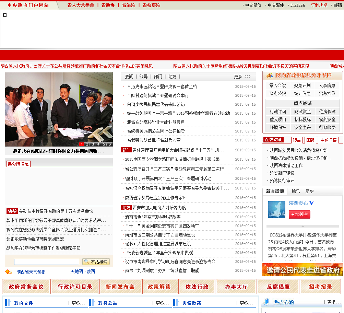Open 常务会议 in info disclosure panel
This screenshot has width=344, height=313.
pyautogui.click(x=277, y=85)
